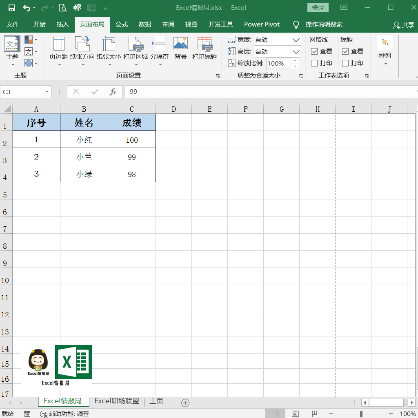Toggle Headings Print (打印) checkbox
The width and height of the screenshot is (418, 418).
(x=345, y=63)
